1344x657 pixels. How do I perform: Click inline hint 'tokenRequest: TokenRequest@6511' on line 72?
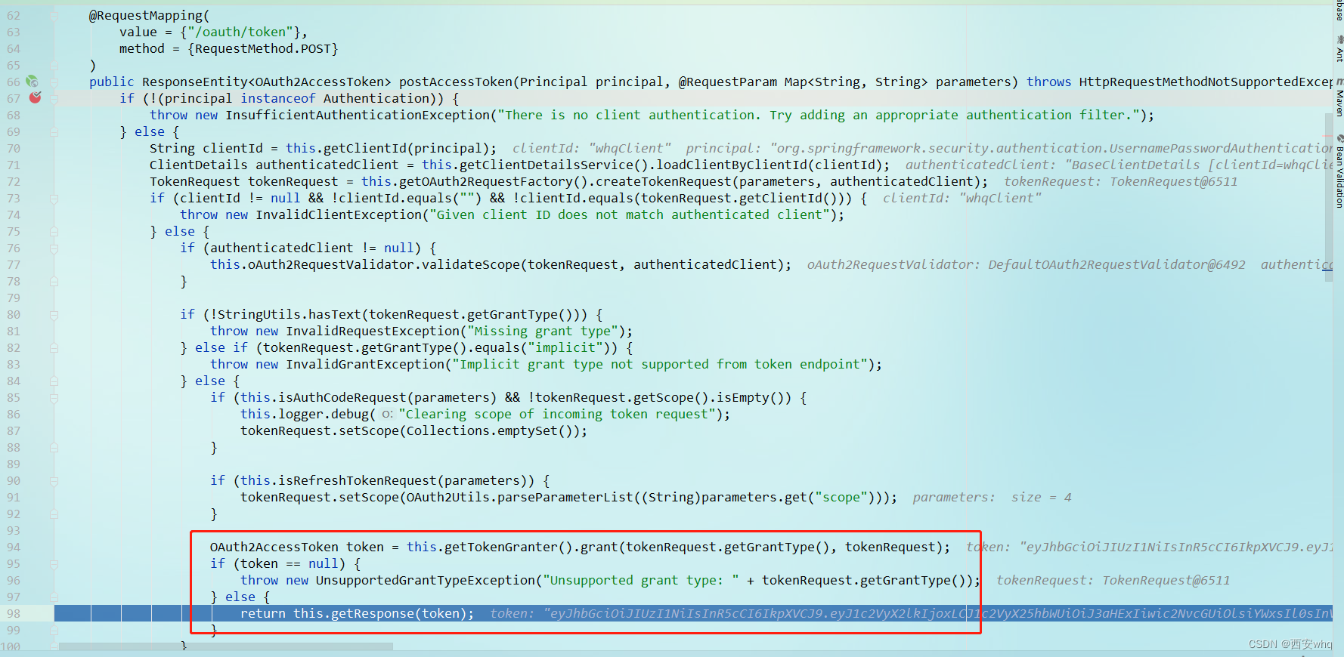click(x=1120, y=181)
